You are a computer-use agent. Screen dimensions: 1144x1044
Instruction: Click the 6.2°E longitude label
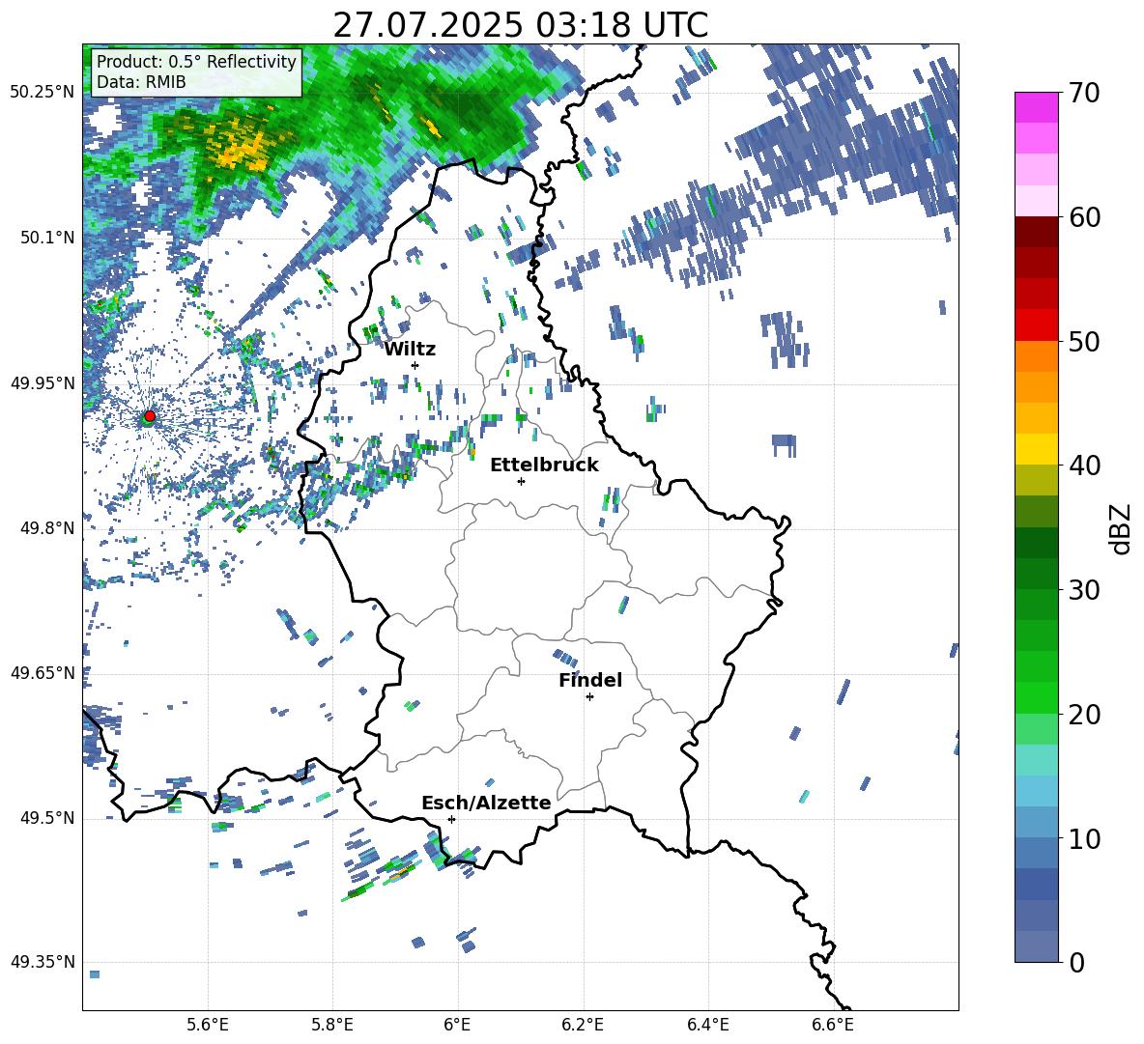[x=583, y=1025]
